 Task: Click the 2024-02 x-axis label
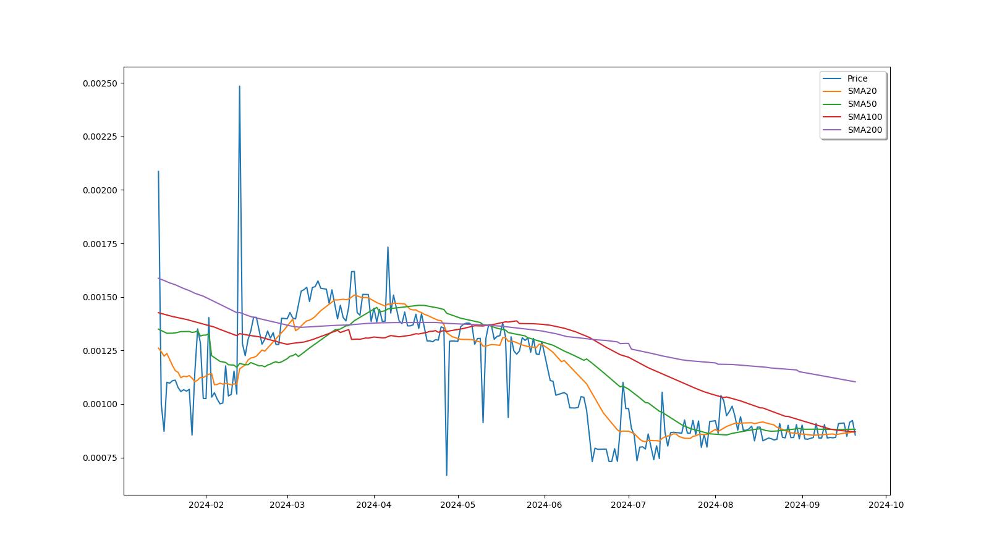206,505
